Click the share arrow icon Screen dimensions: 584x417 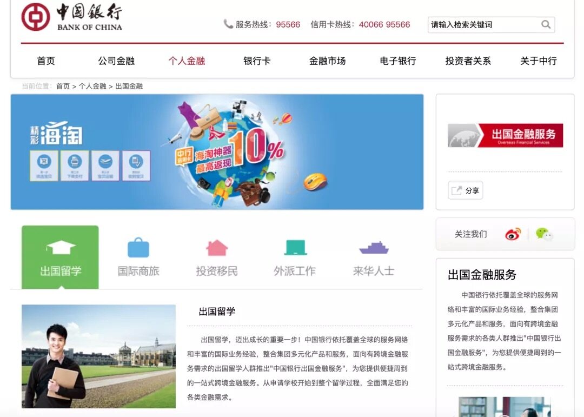(x=456, y=190)
